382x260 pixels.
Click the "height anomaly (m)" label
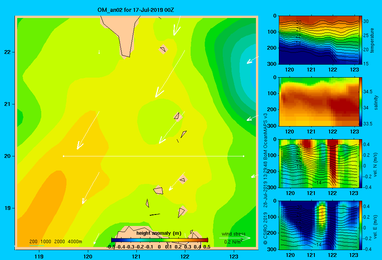click(x=159, y=233)
